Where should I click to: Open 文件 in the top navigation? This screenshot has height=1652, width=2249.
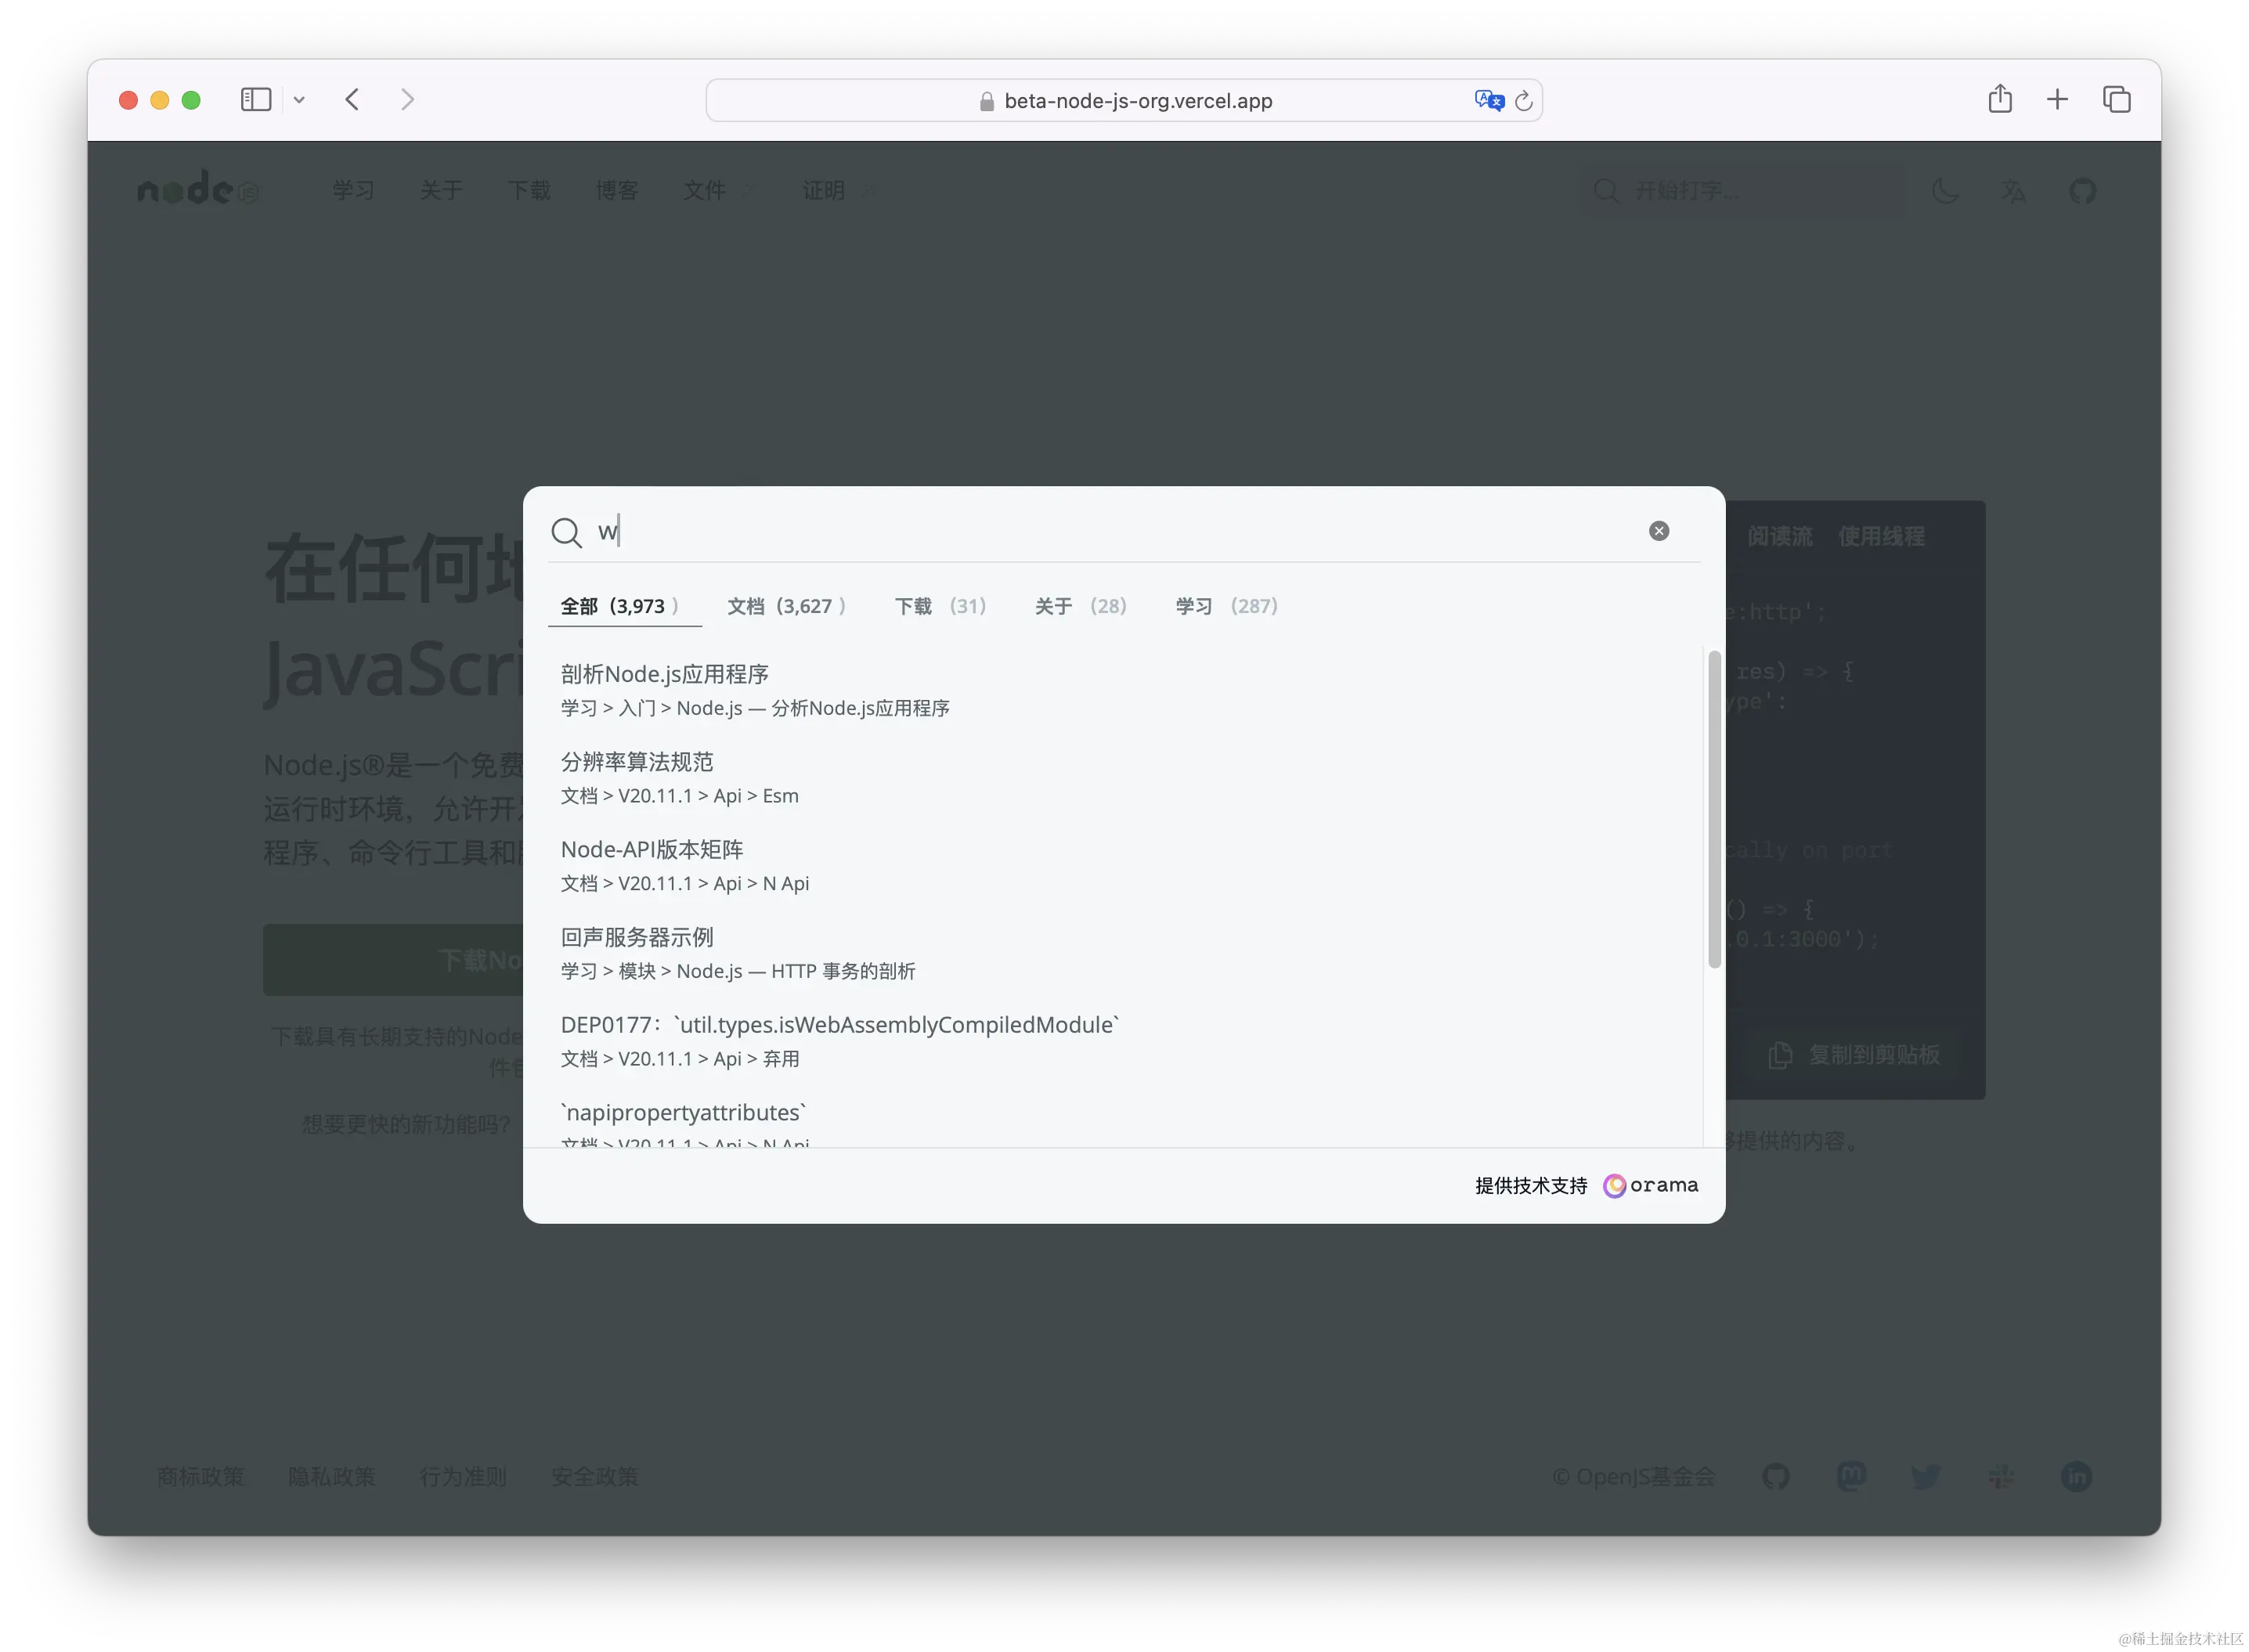coord(704,190)
